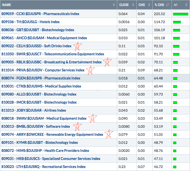
Task: Open GBT Biotechnology Index link
Action: coord(38,30)
